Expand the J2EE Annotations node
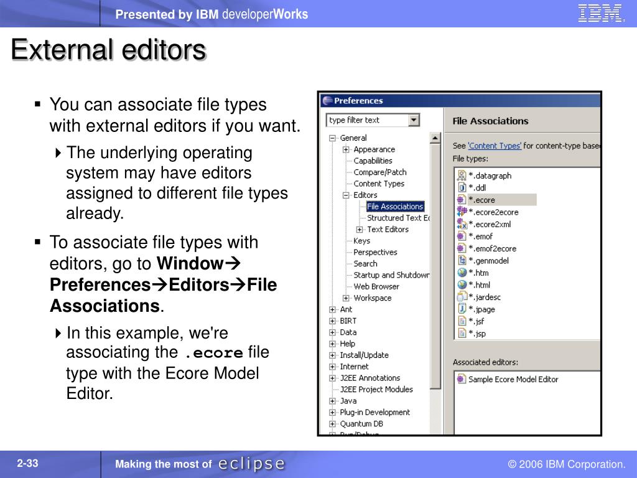 332,378
